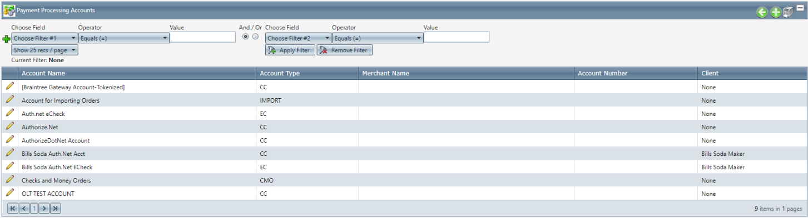This screenshot has width=808, height=218.
Task: Edit the Auth.net eCheck row
Action: click(x=9, y=113)
